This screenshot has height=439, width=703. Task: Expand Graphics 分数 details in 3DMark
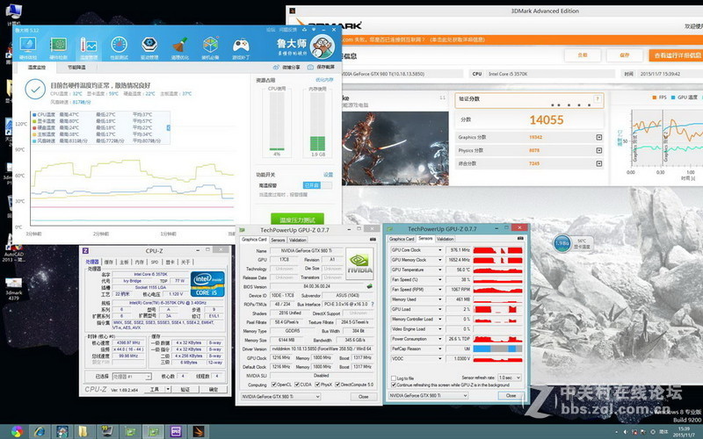(599, 137)
